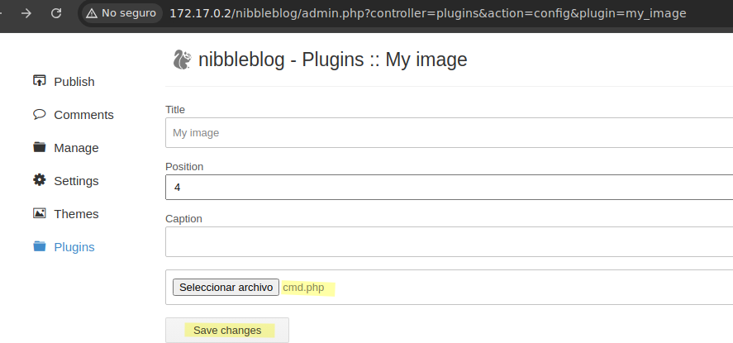Click the Settings gear icon
The height and width of the screenshot is (343, 733).
coord(39,180)
